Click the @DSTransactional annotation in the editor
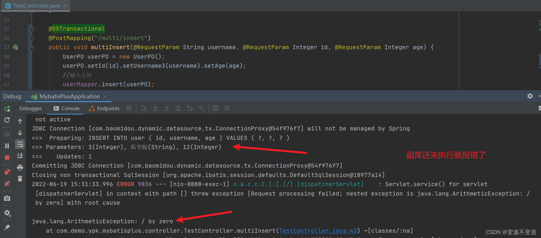Screen dimensions: 541x238 [77, 29]
